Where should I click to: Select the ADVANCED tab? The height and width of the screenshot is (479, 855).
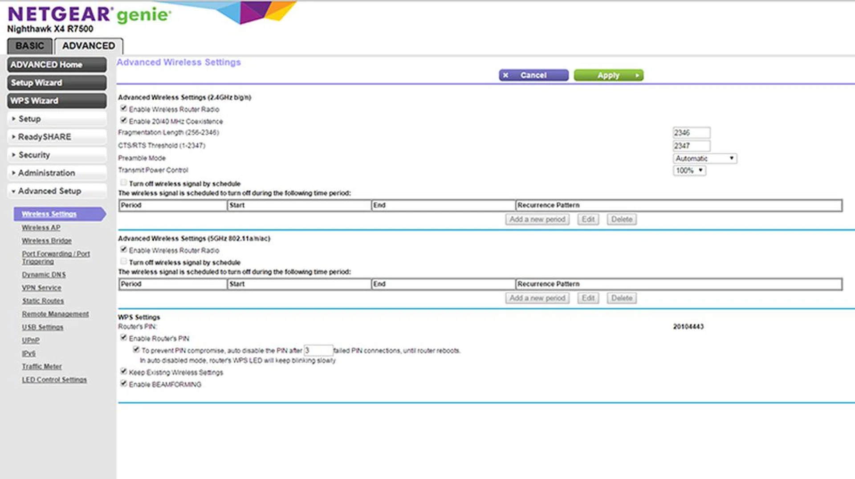[88, 46]
